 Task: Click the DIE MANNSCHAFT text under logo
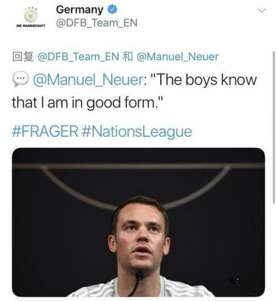click(x=31, y=25)
